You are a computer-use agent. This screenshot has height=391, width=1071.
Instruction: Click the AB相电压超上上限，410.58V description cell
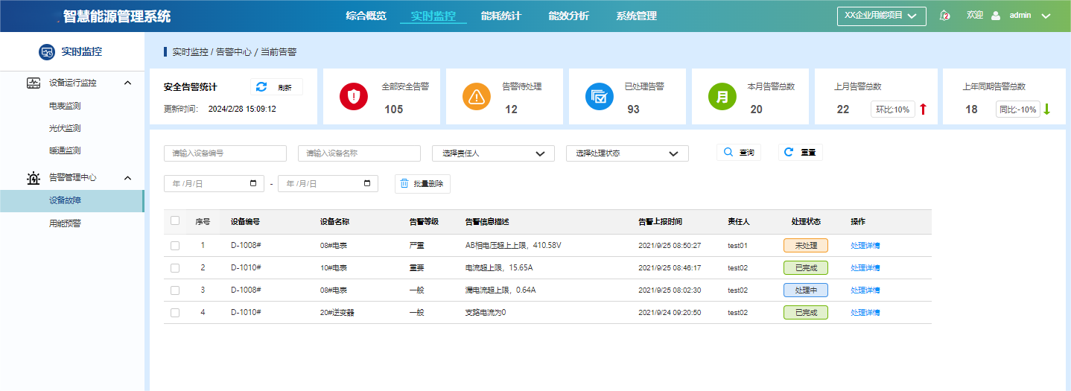coord(513,246)
